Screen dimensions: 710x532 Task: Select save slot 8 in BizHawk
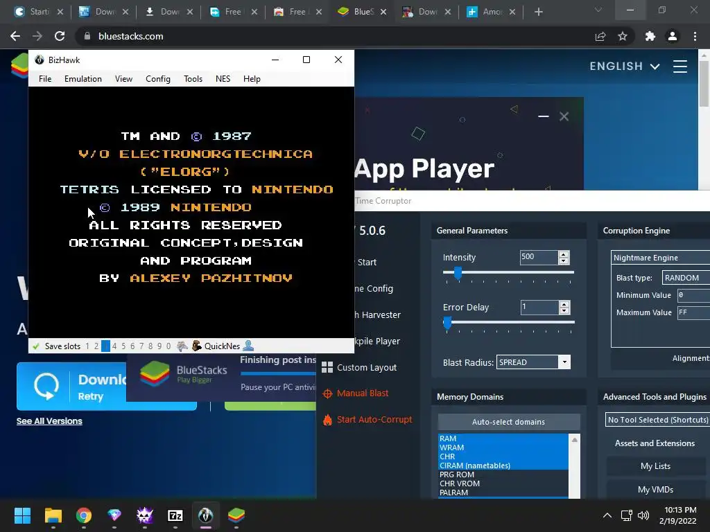tap(150, 346)
